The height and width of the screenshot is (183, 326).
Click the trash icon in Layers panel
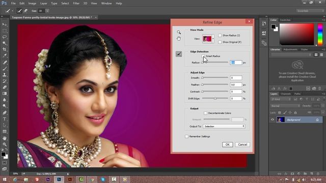tap(318, 173)
